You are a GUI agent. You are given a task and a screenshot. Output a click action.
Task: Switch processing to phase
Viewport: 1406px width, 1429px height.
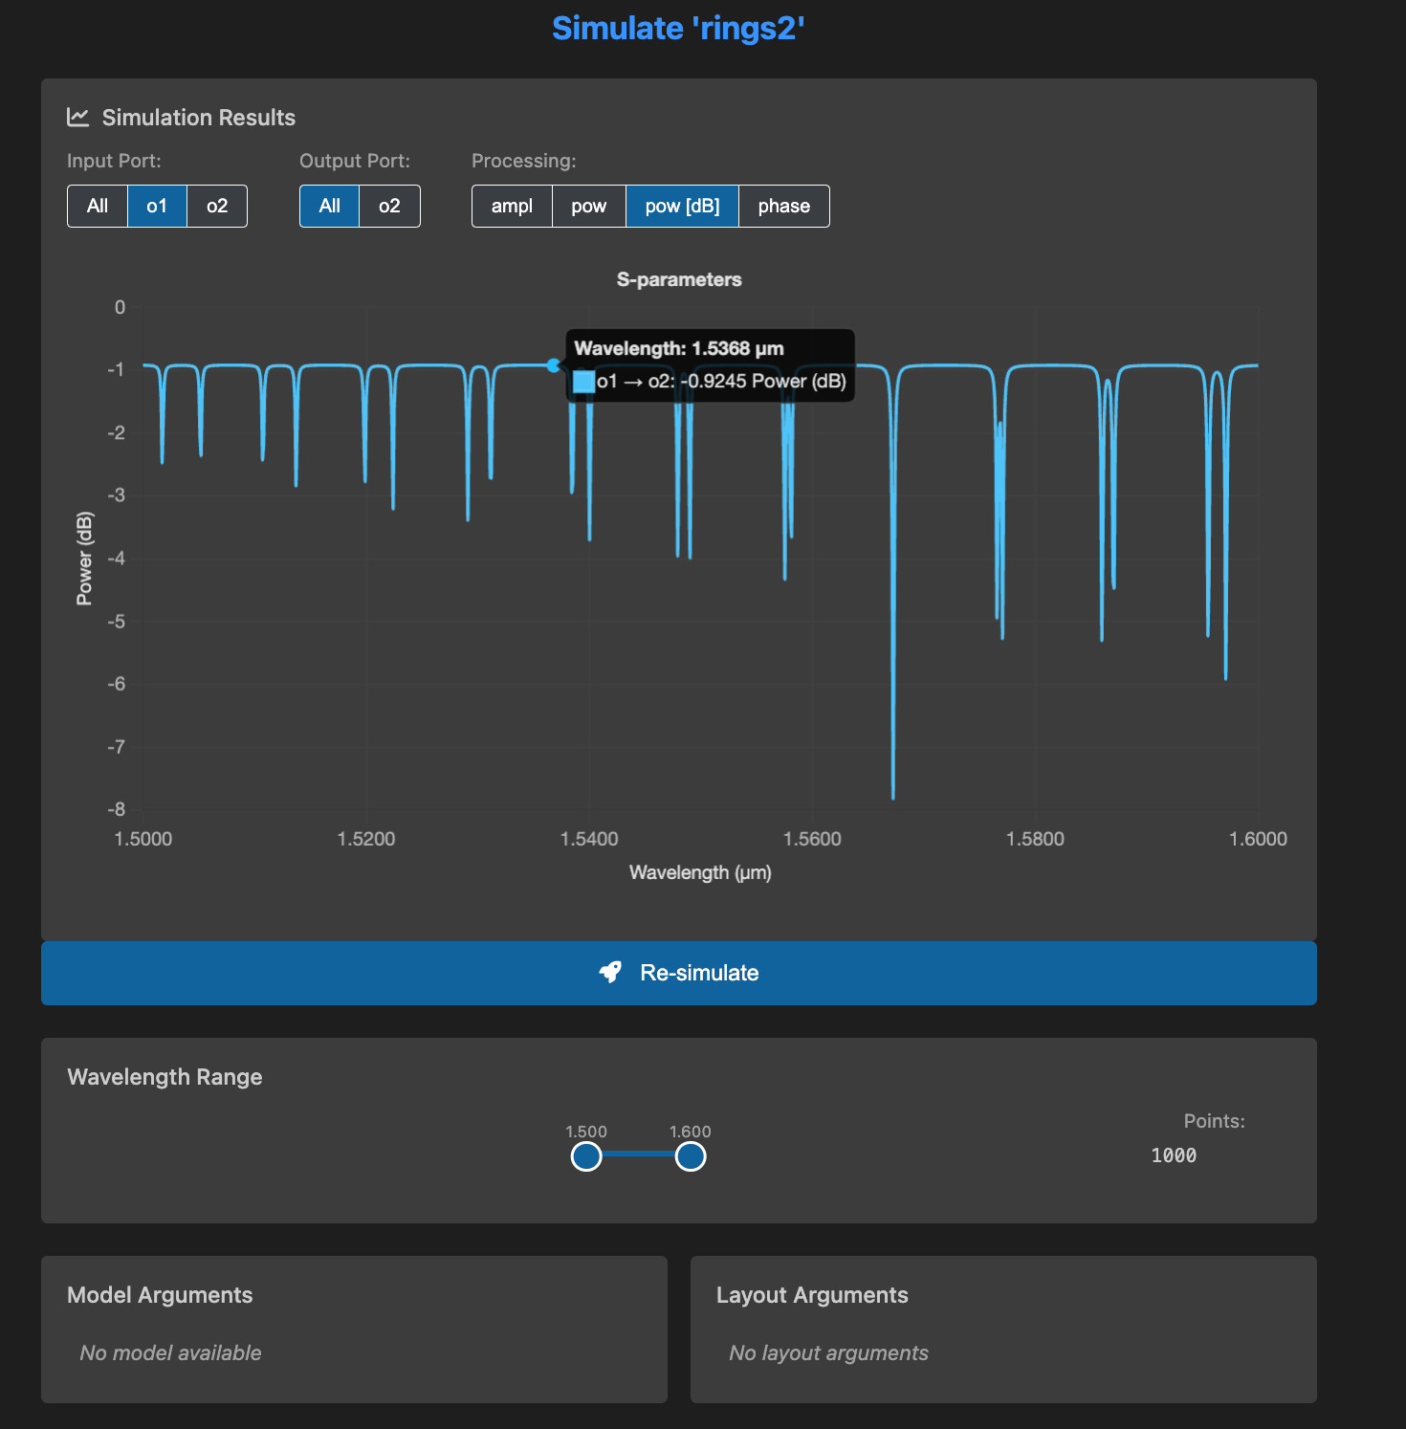783,206
